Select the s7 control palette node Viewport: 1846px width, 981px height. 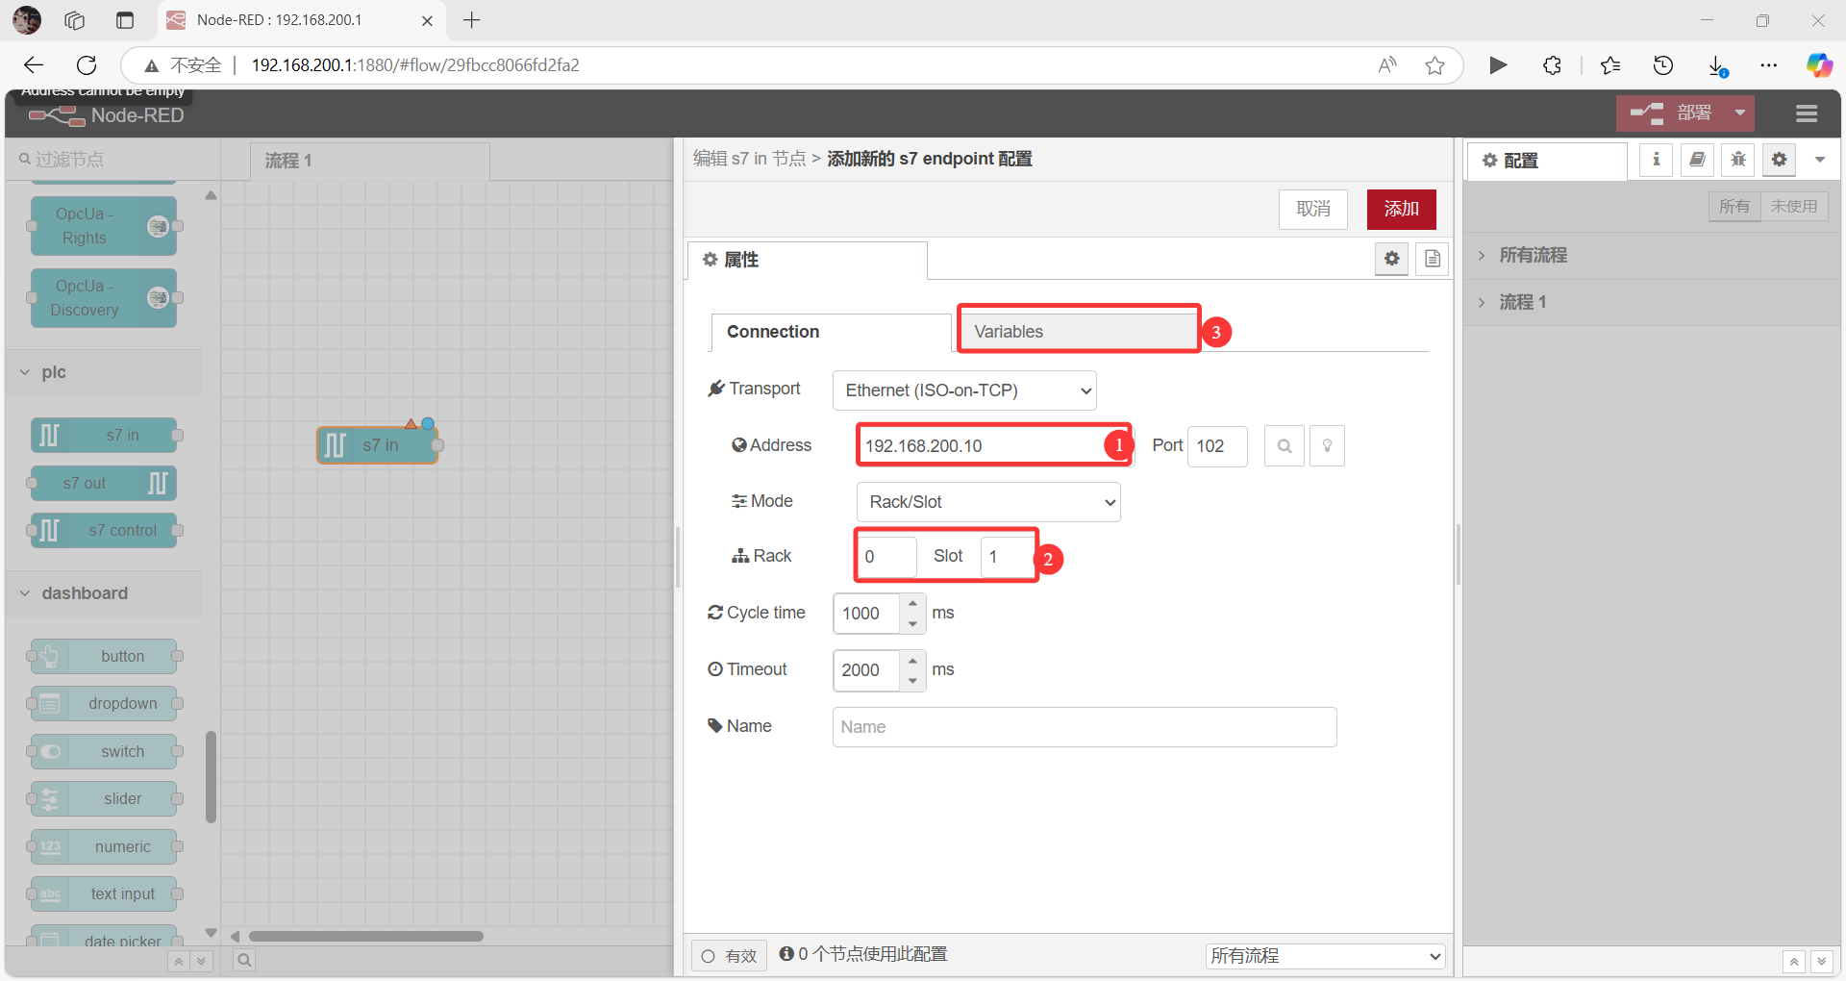[x=104, y=530]
